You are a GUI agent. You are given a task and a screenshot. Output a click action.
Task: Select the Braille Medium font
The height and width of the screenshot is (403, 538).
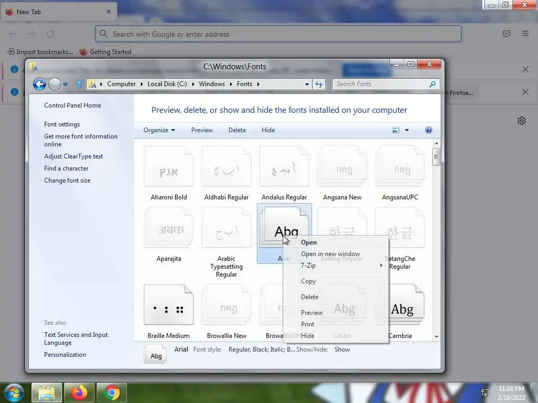click(x=169, y=312)
